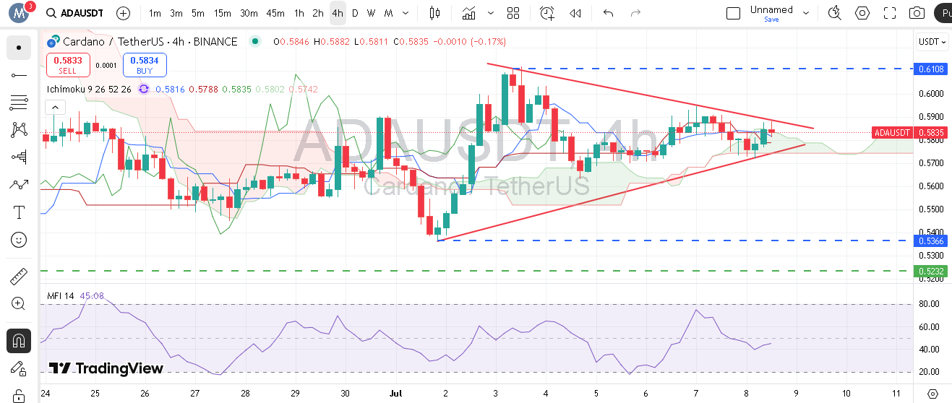
Task: Click the compare or add symbol plus icon
Action: click(124, 13)
